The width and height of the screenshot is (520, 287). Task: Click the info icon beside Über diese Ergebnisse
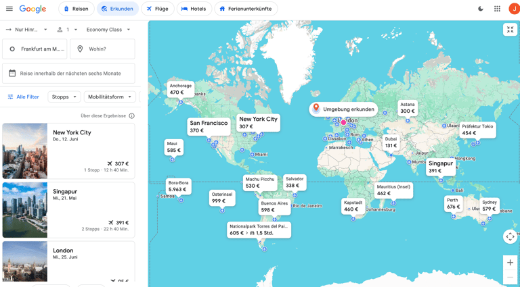click(131, 115)
